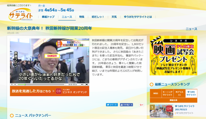Screen dimensions: 206x119
Task: Go to 初だしっ！ section
Action: 98,17
